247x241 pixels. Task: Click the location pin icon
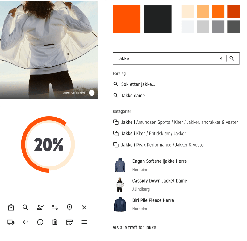pos(69,207)
